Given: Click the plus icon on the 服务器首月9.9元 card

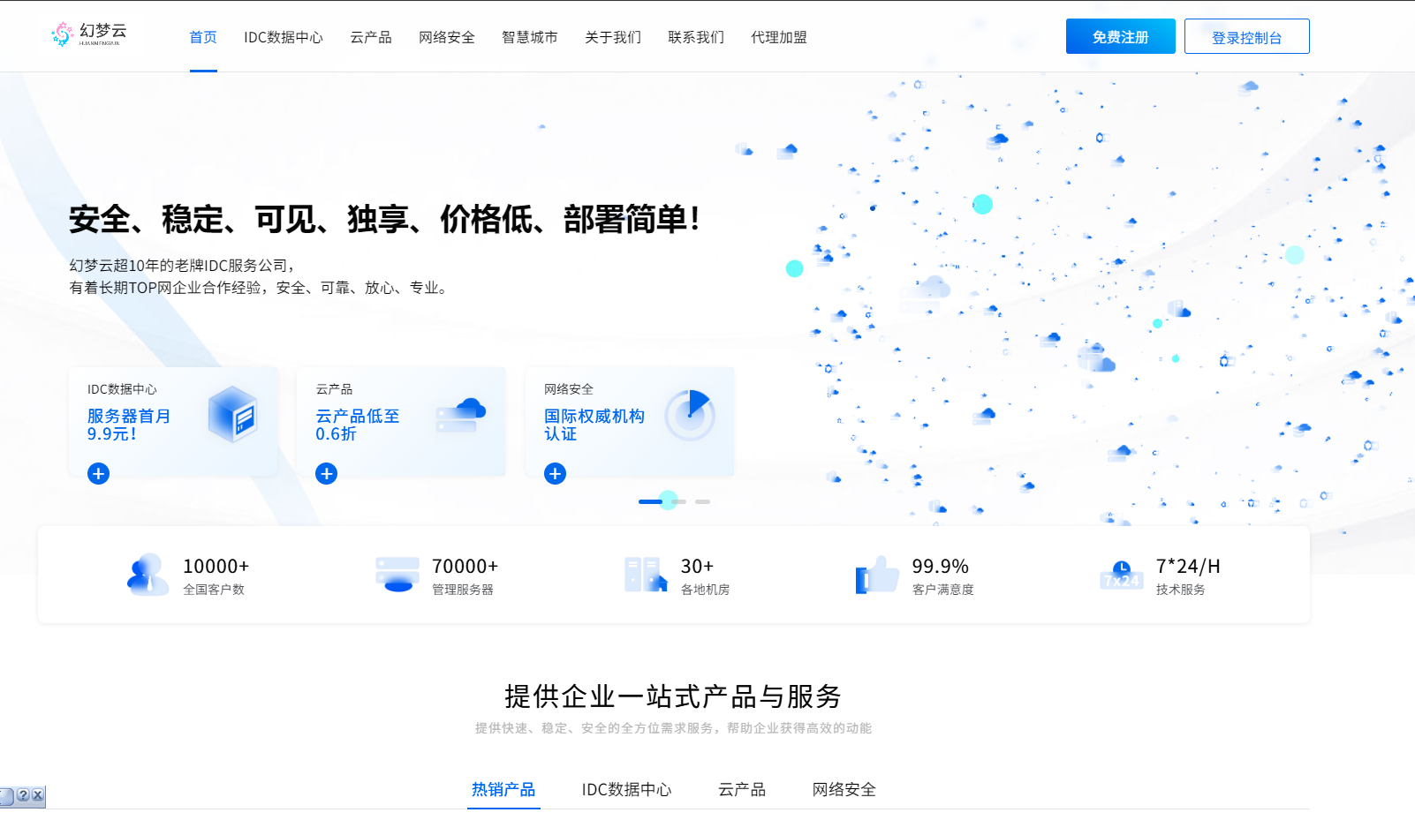Looking at the screenshot, I should (x=99, y=474).
